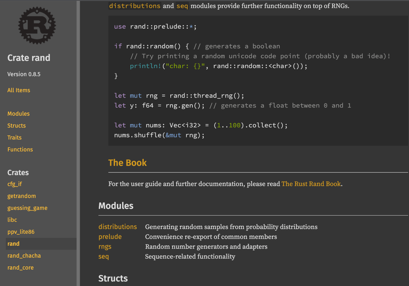Click the inline distributions code link

pyautogui.click(x=135, y=6)
